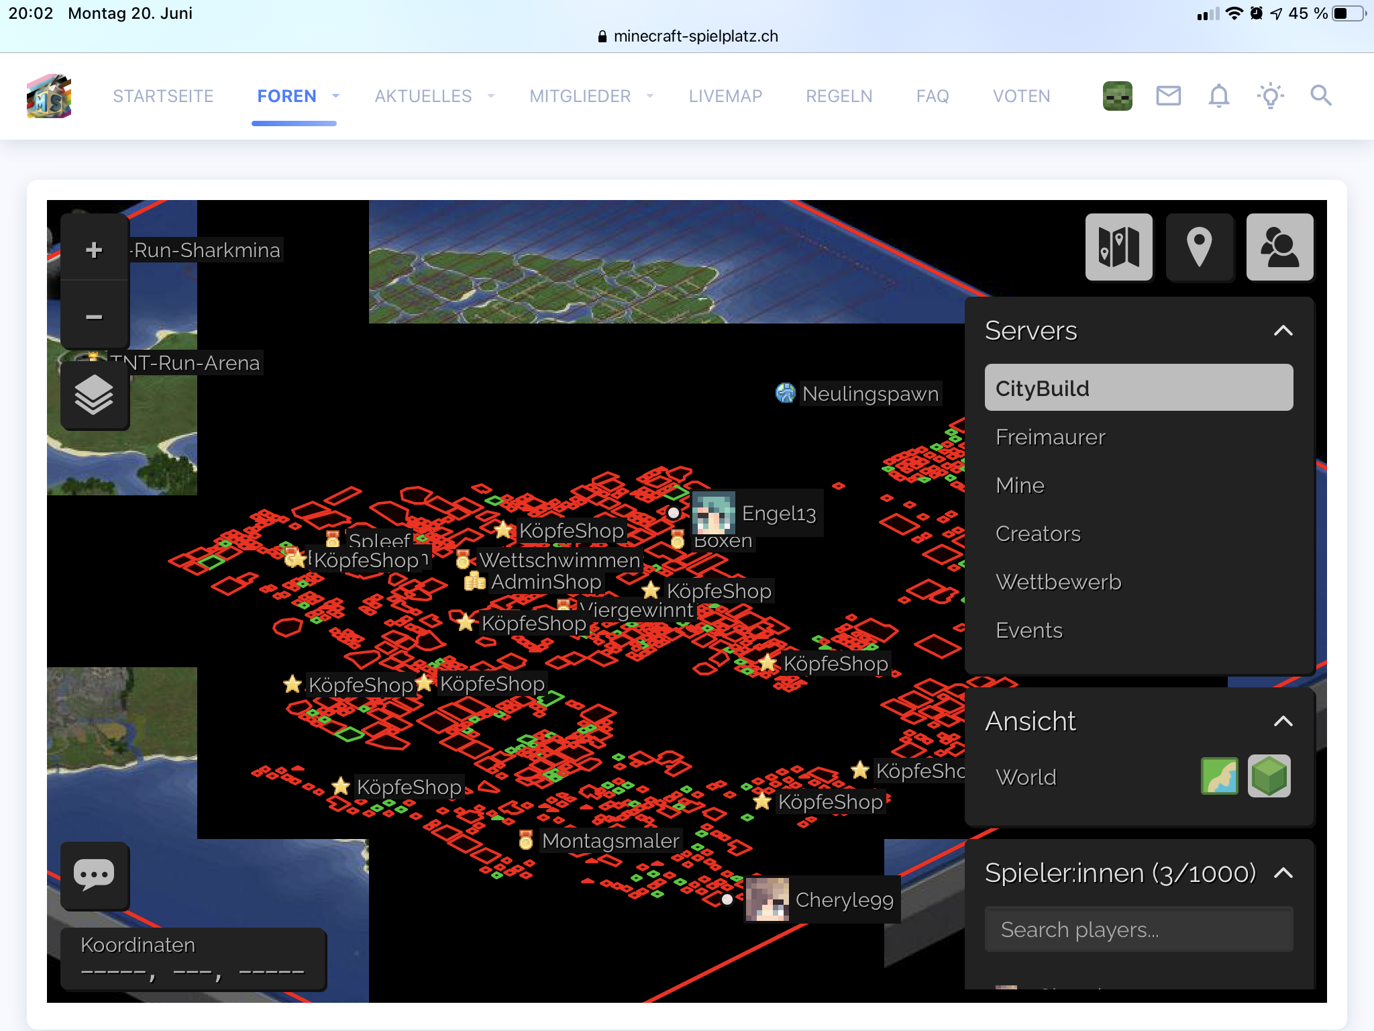Open the chat speech bubble button
Screen dimensions: 1374x1031
click(x=94, y=875)
